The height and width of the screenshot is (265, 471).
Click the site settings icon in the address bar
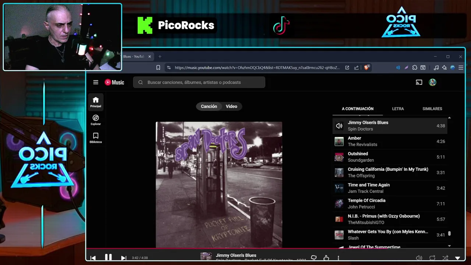click(169, 68)
